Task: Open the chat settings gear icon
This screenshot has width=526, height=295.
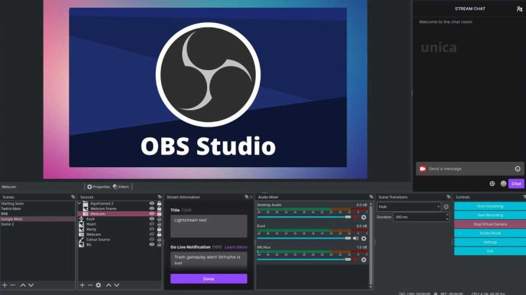Action: [492, 184]
